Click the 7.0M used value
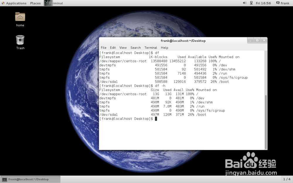The height and width of the screenshot is (183, 293). 167,106
